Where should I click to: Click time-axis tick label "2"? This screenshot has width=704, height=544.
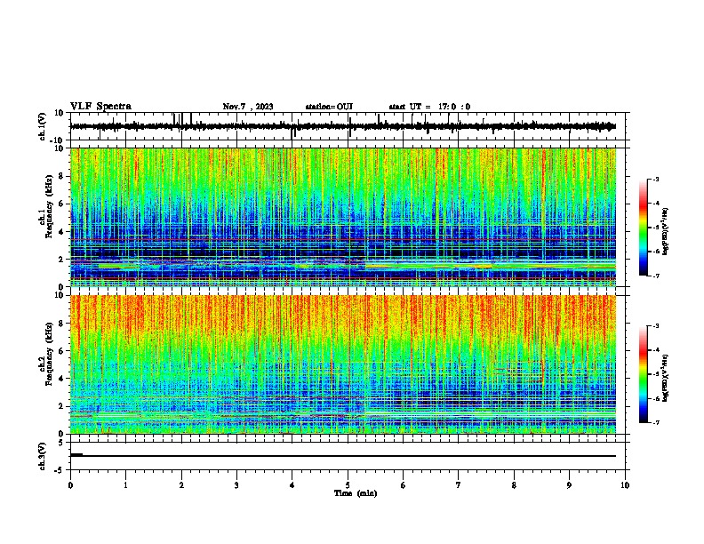point(181,485)
